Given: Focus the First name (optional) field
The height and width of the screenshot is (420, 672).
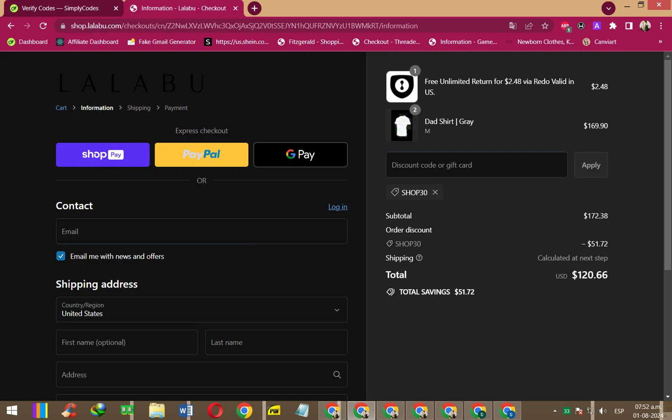Looking at the screenshot, I should (127, 342).
